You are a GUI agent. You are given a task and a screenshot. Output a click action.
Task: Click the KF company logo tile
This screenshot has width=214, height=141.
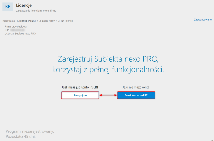click(x=8, y=7)
